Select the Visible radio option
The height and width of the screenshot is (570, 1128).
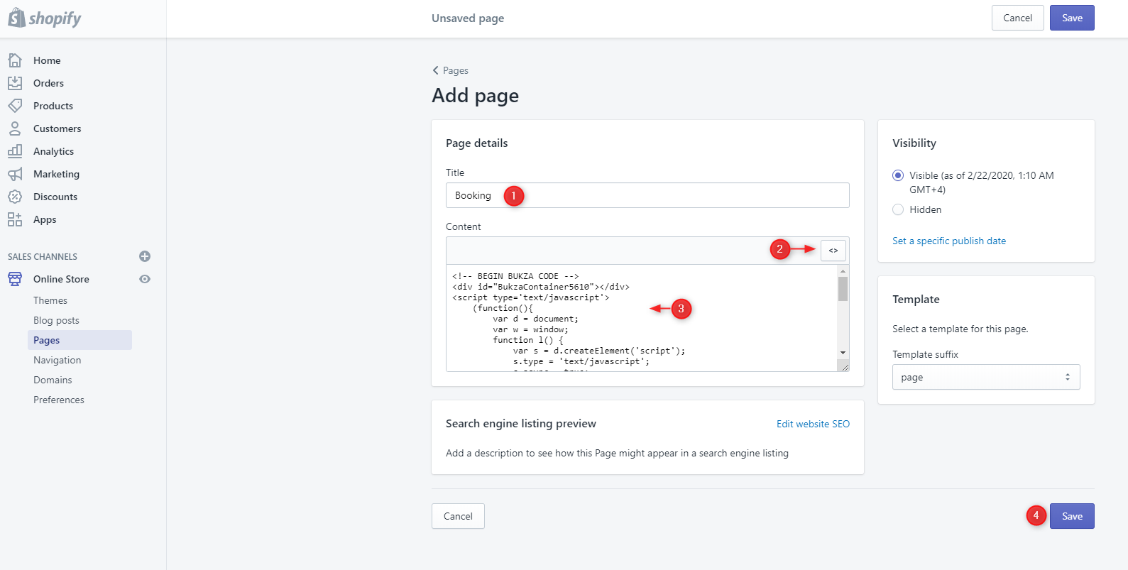click(898, 175)
